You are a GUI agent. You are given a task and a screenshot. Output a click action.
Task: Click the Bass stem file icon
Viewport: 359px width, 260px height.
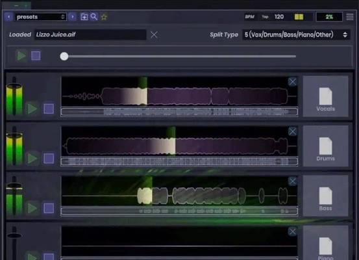point(326,196)
